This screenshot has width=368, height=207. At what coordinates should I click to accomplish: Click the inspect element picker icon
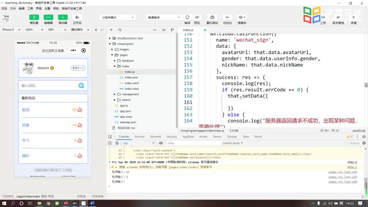point(110,137)
